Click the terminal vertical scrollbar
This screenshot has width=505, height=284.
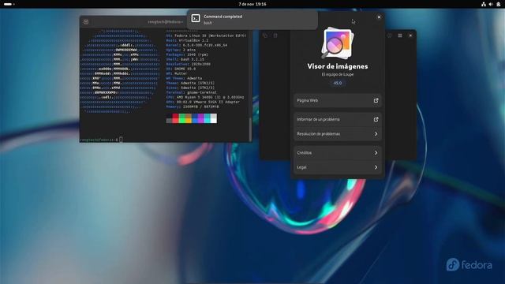(250, 129)
